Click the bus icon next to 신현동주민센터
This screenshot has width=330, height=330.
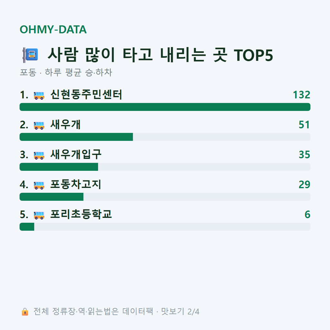click(39, 95)
